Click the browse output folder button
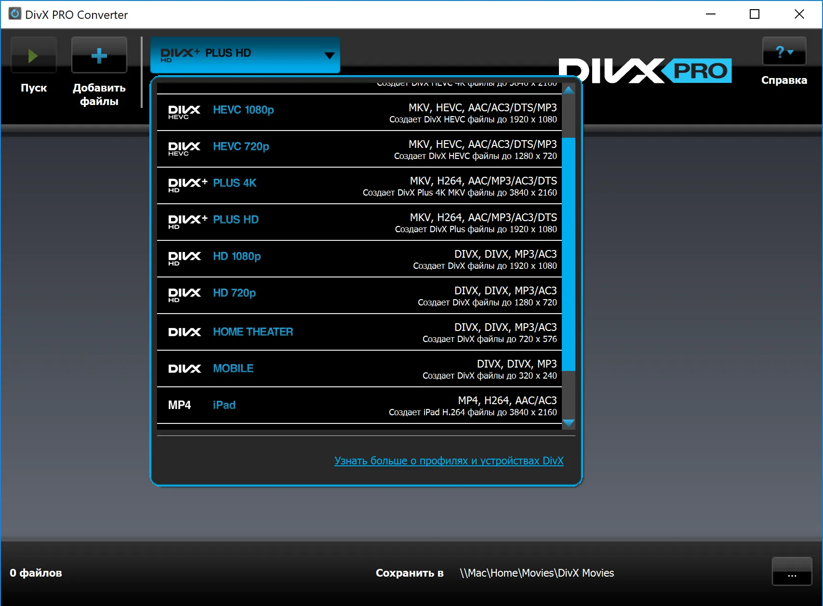This screenshot has height=606, width=823. point(792,571)
